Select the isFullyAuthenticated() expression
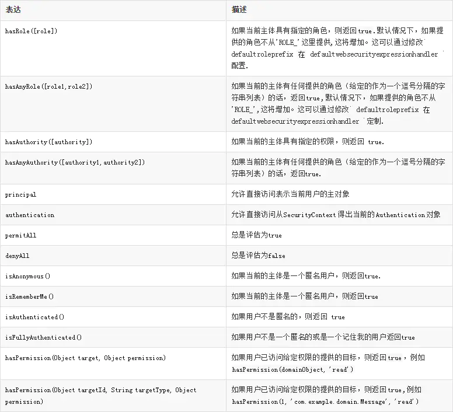The height and width of the screenshot is (412, 453). 43,337
